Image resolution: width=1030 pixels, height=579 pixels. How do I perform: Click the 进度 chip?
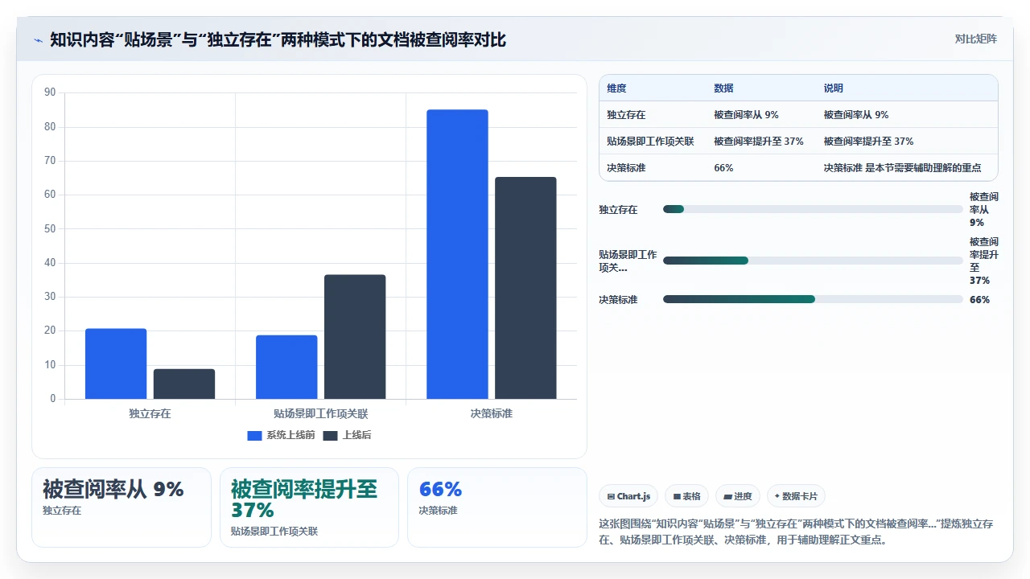[x=738, y=496]
